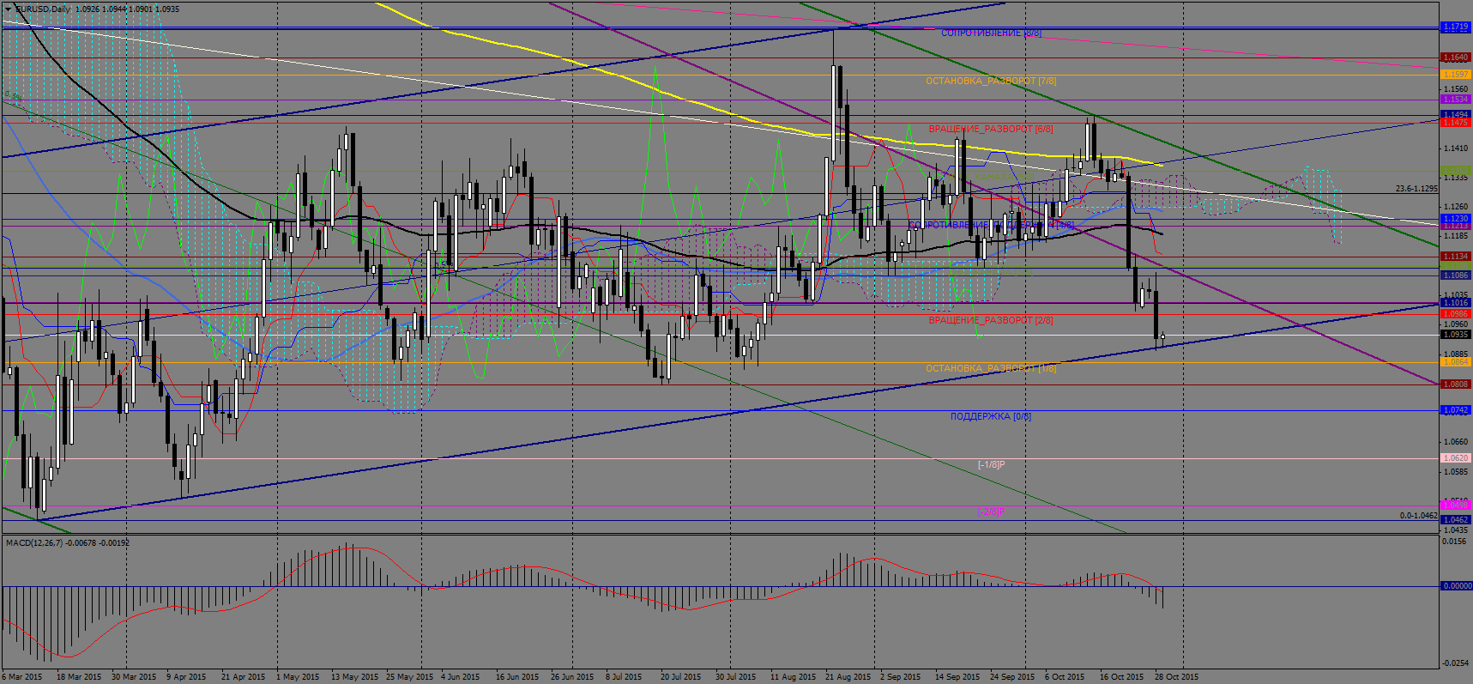Click the blue 1.0742 price tag

coord(1456,410)
